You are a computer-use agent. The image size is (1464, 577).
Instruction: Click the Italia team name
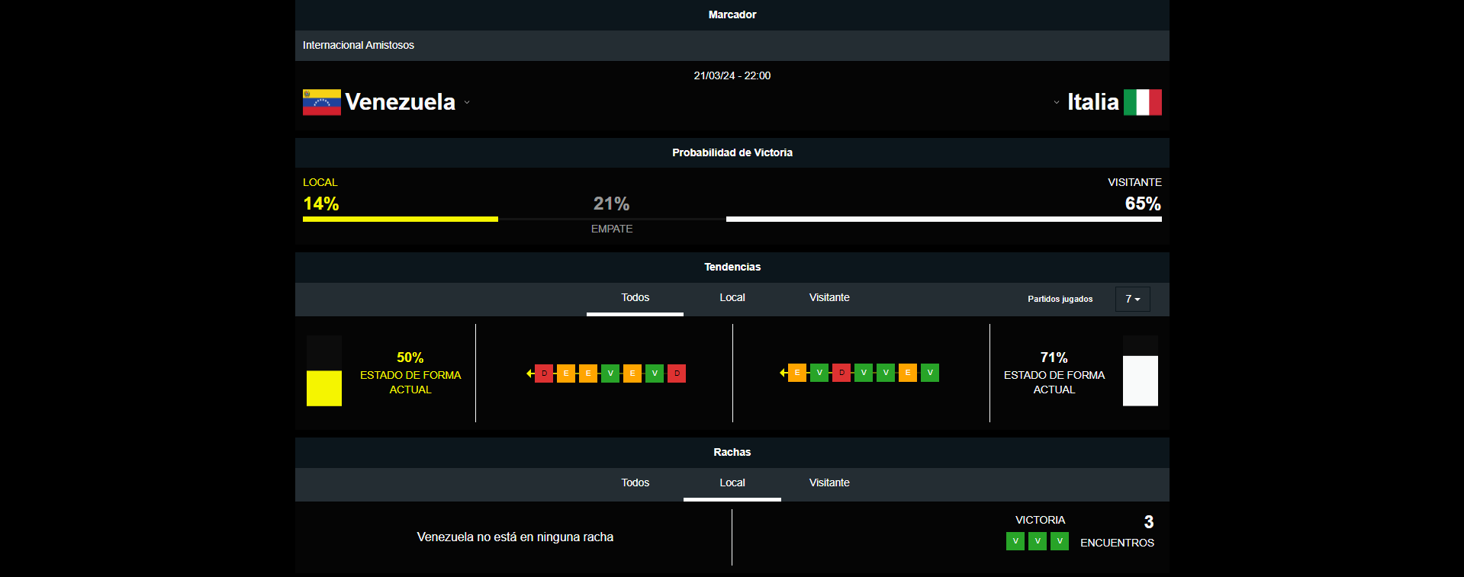[x=1093, y=102]
